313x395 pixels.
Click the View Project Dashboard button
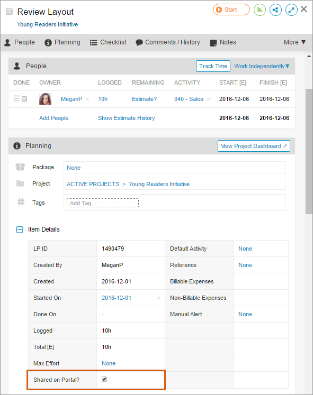254,146
